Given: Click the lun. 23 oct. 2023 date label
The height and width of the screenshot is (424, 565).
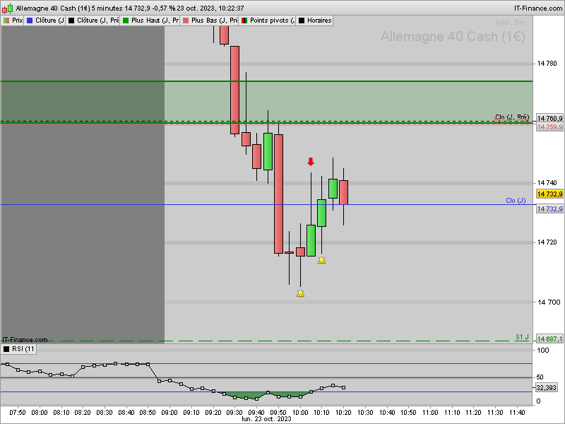Looking at the screenshot, I should (266, 419).
